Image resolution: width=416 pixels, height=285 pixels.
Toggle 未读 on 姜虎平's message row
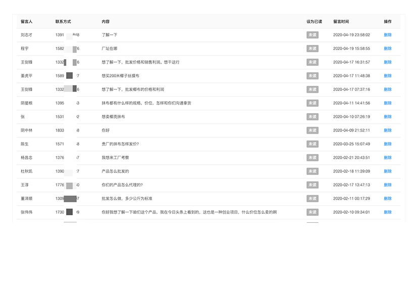pos(312,76)
